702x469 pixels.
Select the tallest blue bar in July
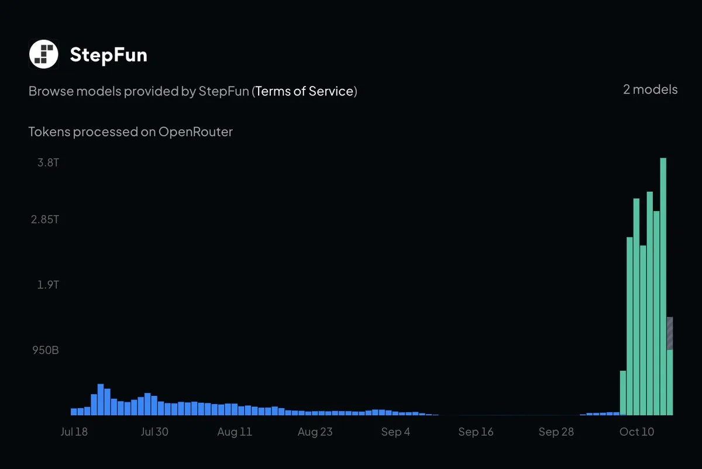point(101,399)
